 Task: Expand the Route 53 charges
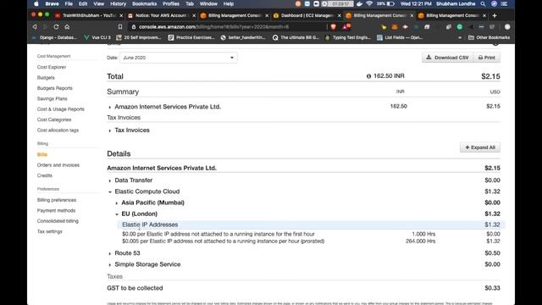click(110, 253)
